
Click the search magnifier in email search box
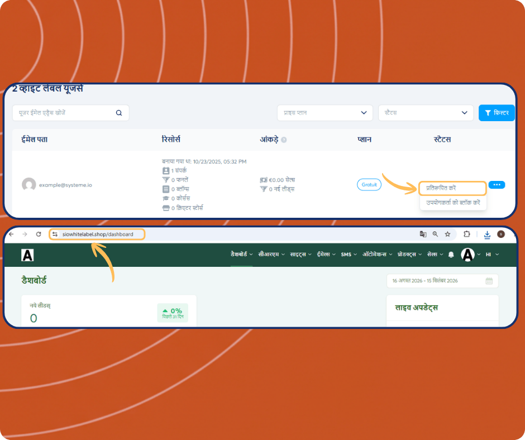(x=119, y=113)
